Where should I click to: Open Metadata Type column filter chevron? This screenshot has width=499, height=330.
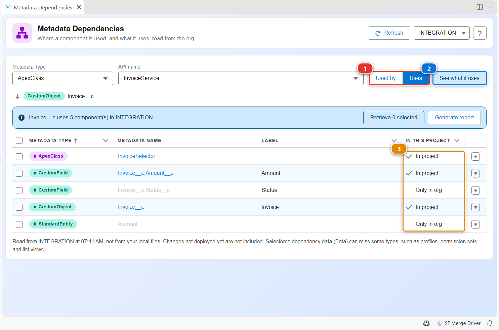[x=106, y=140]
